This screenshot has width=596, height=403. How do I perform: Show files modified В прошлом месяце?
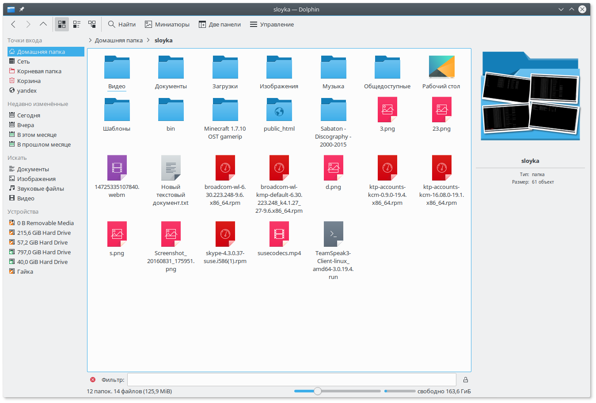[46, 144]
